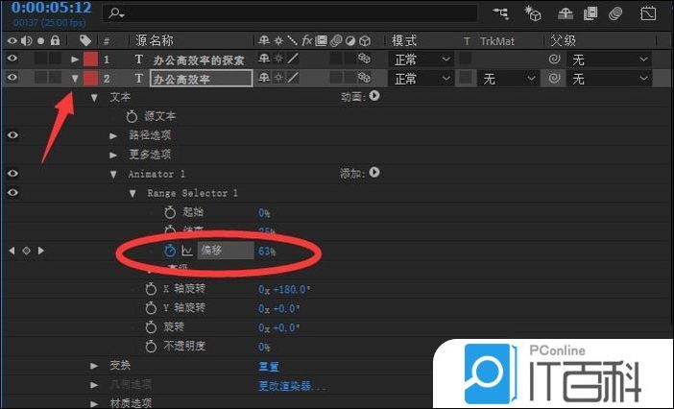Open layer 2 parent 无 dropdown
The width and height of the screenshot is (674, 409).
609,79
